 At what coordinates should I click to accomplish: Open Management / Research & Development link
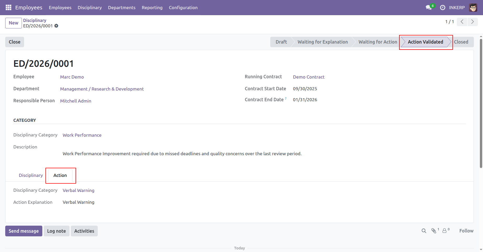(x=102, y=89)
